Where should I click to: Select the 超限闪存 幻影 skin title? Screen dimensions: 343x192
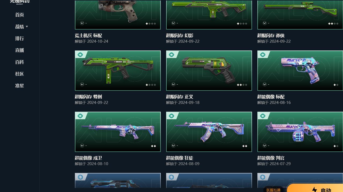click(180, 35)
